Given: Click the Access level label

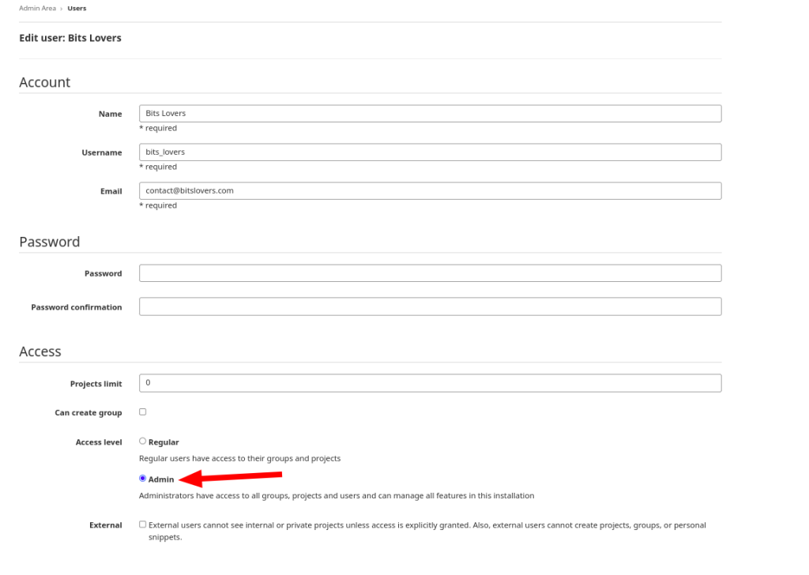Looking at the screenshot, I should 99,442.
